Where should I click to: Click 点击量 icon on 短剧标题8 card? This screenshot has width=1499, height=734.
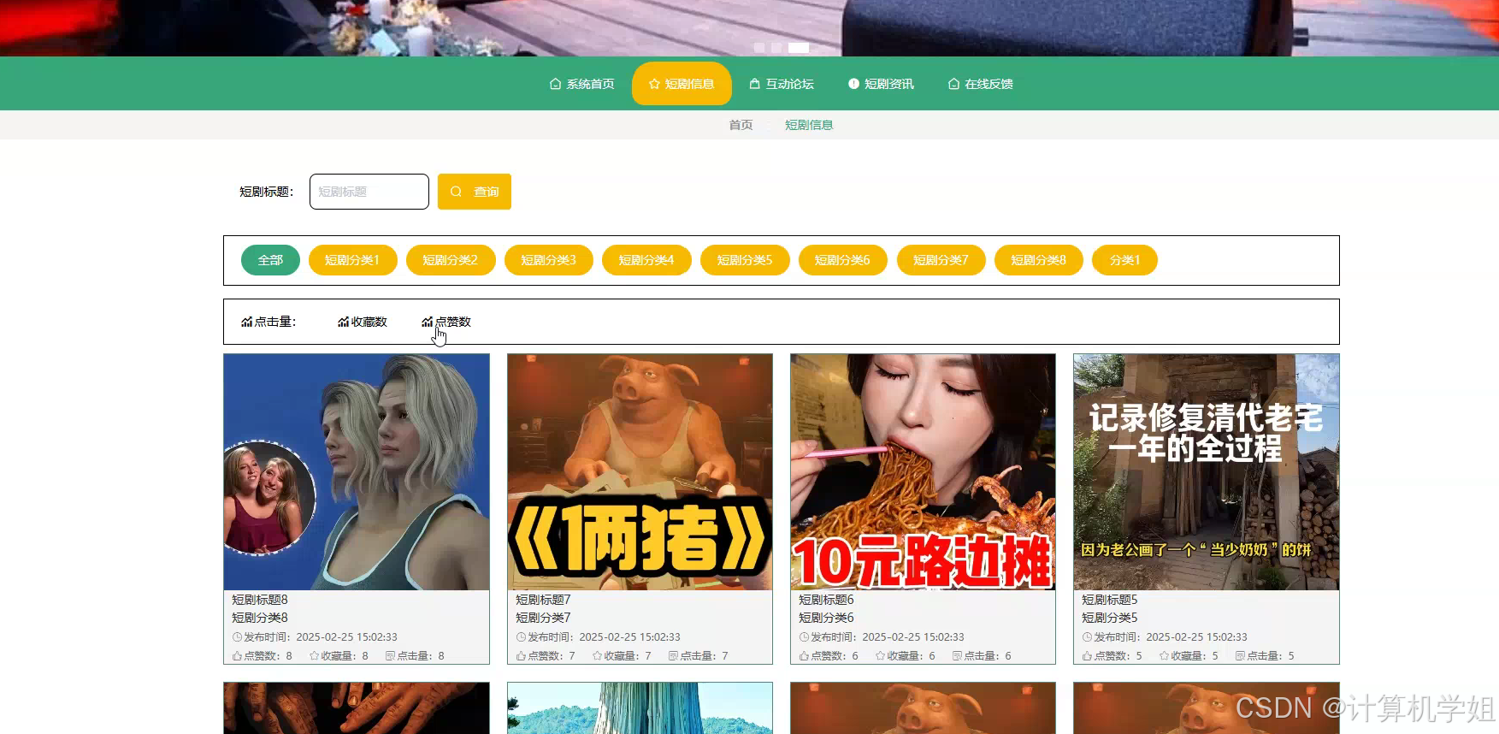[390, 656]
